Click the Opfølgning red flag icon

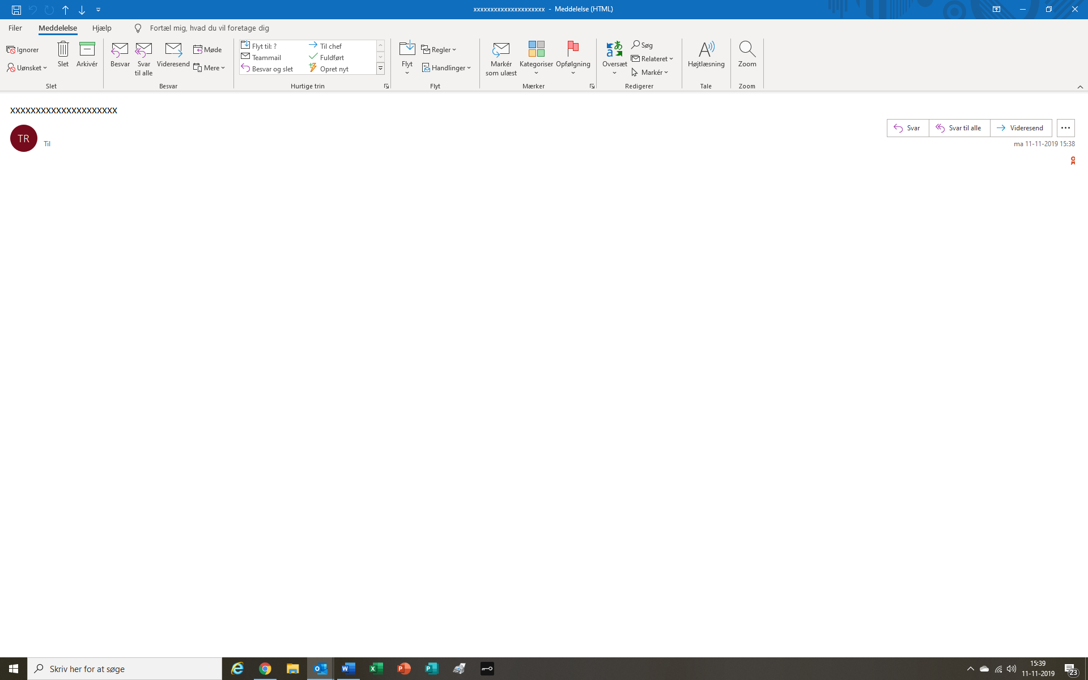click(x=573, y=49)
